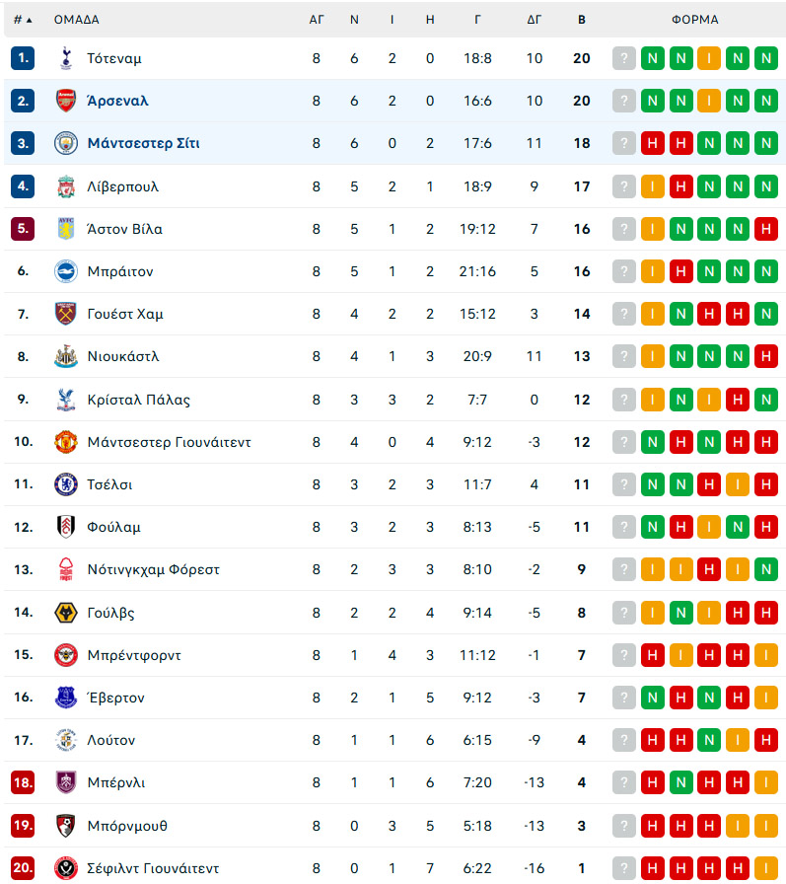Sort table by the Β points column
This screenshot has width=786, height=884.
(x=582, y=20)
